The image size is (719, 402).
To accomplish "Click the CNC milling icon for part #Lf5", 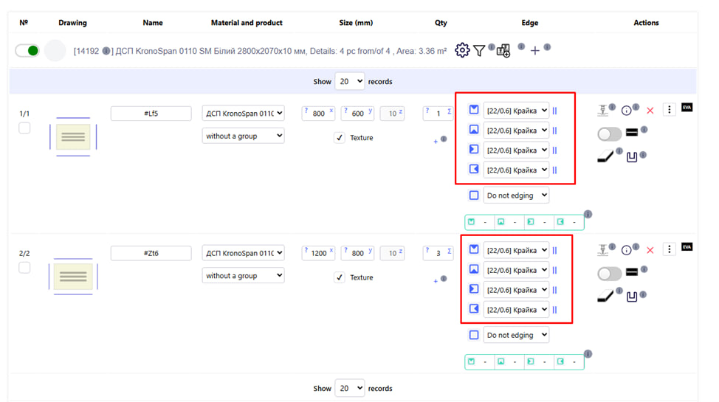I will pos(603,111).
